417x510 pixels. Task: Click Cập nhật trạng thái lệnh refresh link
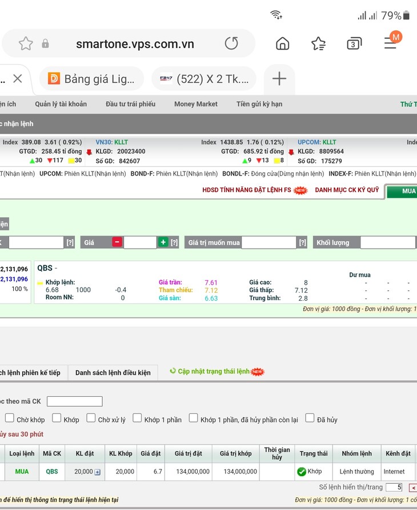point(214,372)
